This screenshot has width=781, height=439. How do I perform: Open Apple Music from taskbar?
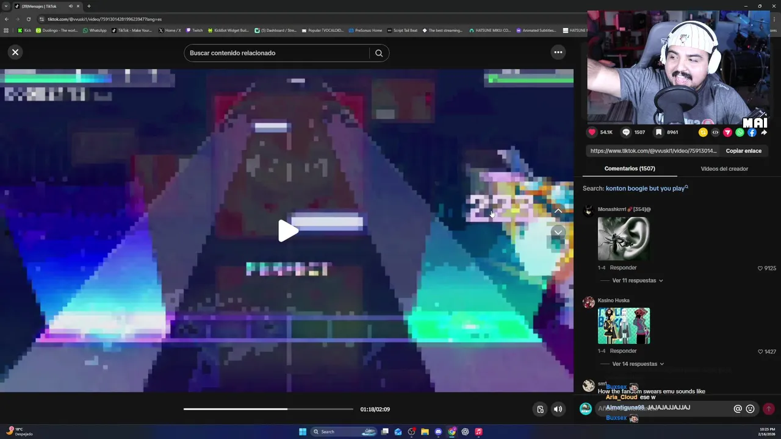(x=478, y=432)
